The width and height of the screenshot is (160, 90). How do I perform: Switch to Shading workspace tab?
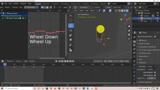click(x=85, y=4)
